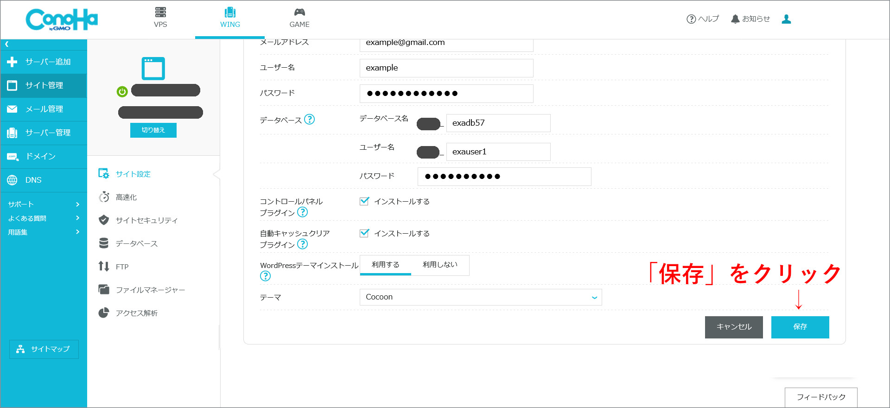This screenshot has height=408, width=890.
Task: Open ファイルマネージャー from the site menu
Action: (150, 290)
